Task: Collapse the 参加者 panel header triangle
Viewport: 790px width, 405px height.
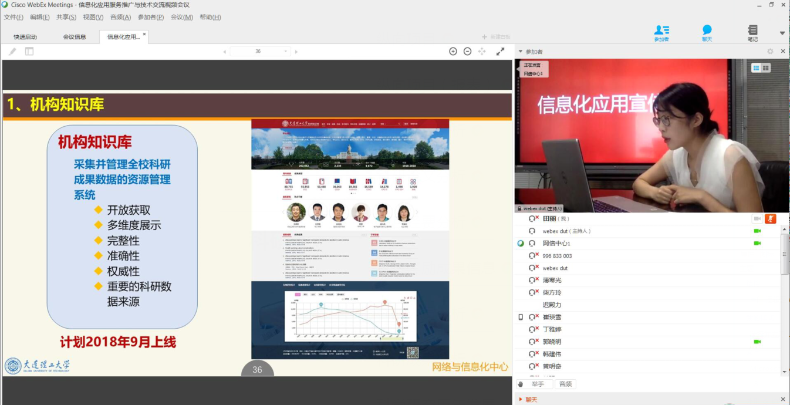Action: tap(520, 52)
